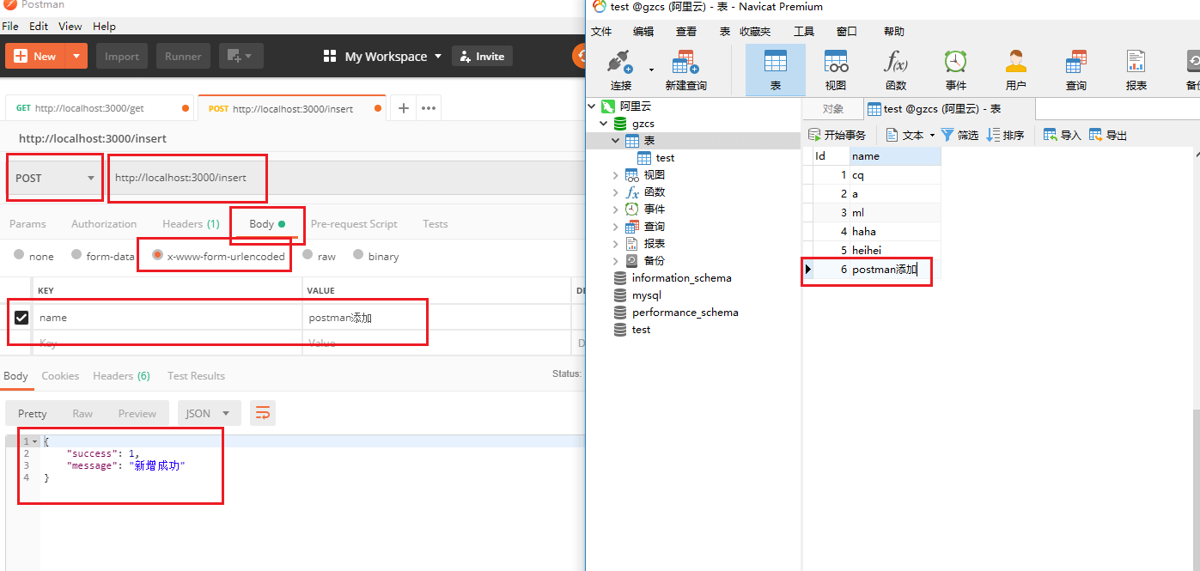Click the 视图 view toolbar icon

coord(836,70)
